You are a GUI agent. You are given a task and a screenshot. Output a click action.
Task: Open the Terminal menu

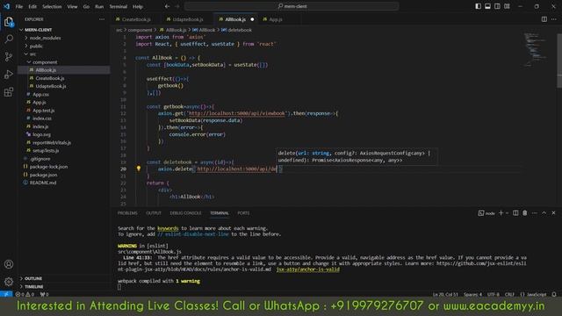pos(119,6)
